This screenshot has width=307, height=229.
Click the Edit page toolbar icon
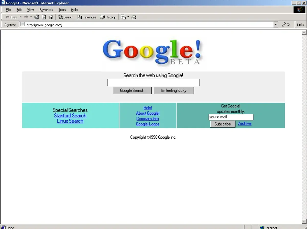123,17
